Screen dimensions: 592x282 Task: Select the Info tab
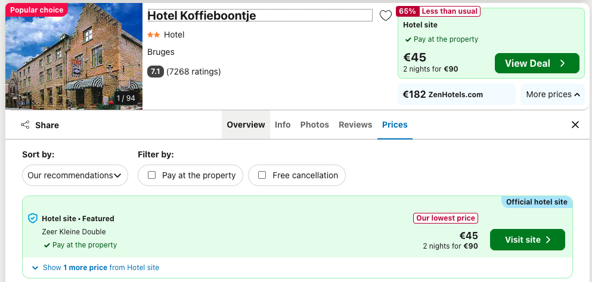[283, 125]
